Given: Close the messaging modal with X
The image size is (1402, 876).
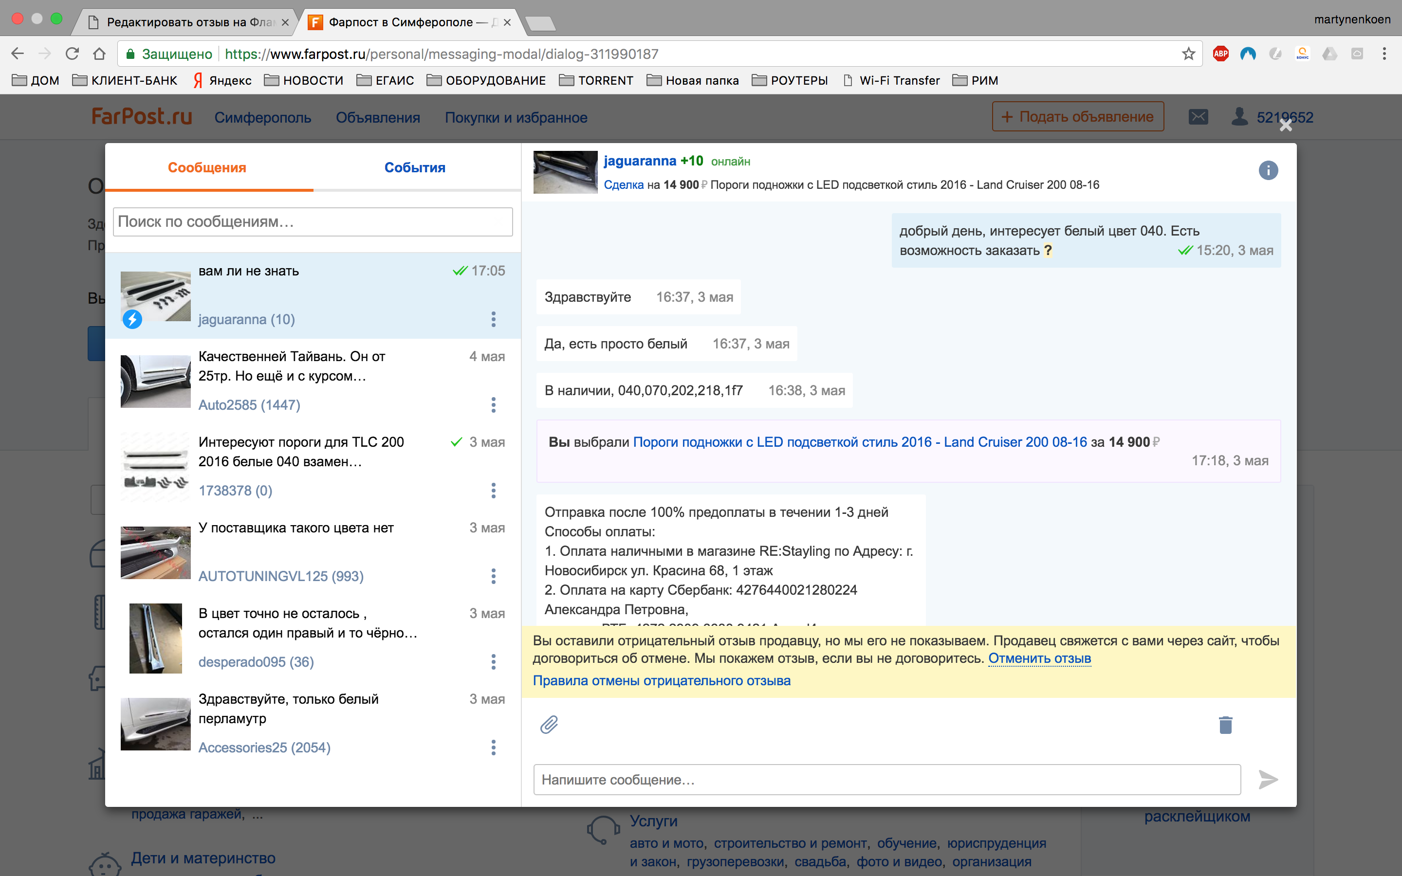Looking at the screenshot, I should tap(1286, 125).
